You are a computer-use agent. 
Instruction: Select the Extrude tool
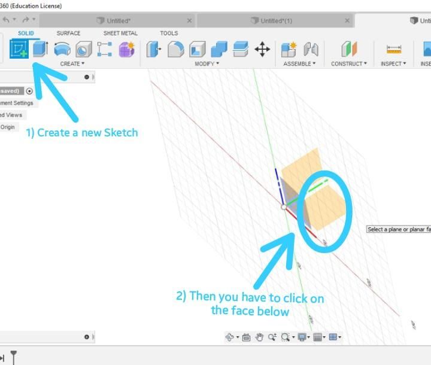click(x=41, y=49)
